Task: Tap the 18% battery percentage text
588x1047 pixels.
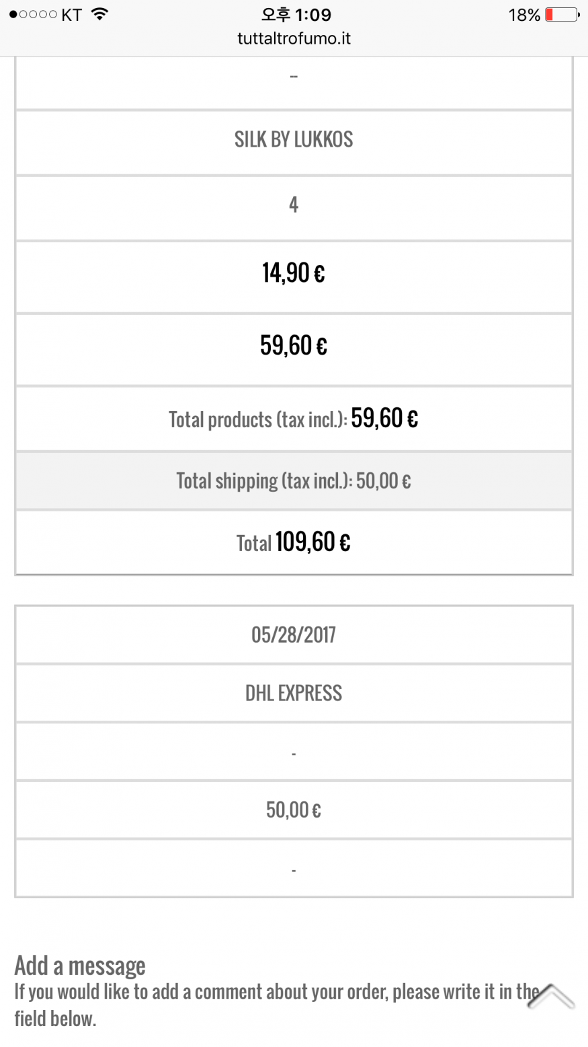Action: (x=524, y=15)
